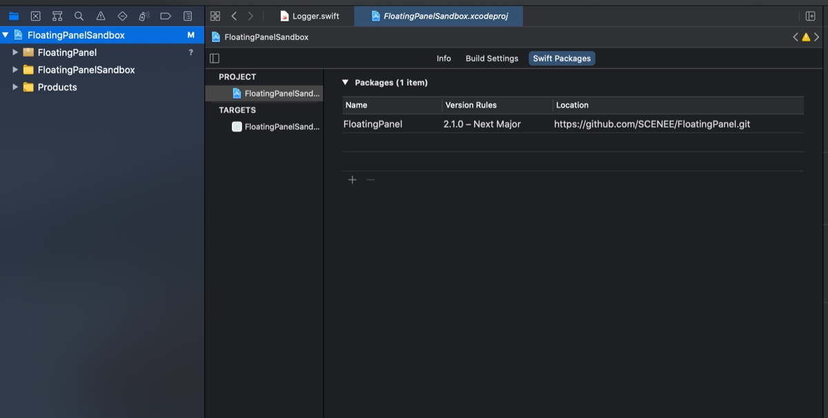Open the Project navigator folder icon
This screenshot has height=418, width=828.
[14, 16]
